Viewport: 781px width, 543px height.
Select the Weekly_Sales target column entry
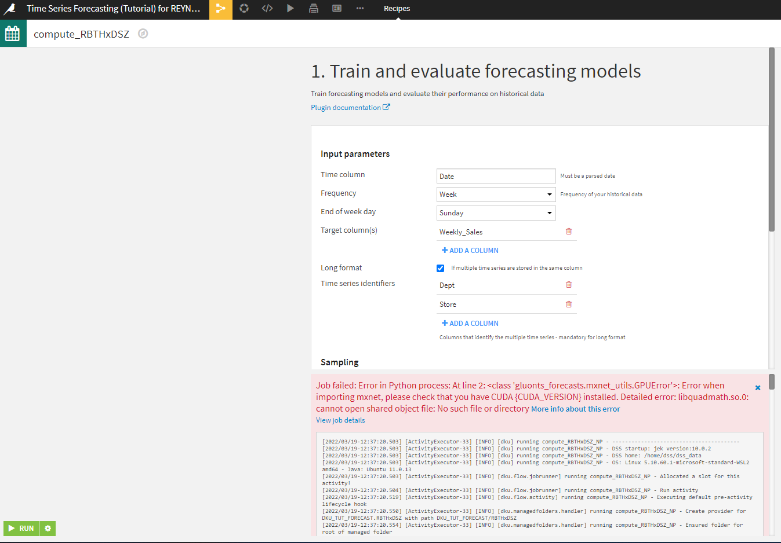[x=461, y=232]
